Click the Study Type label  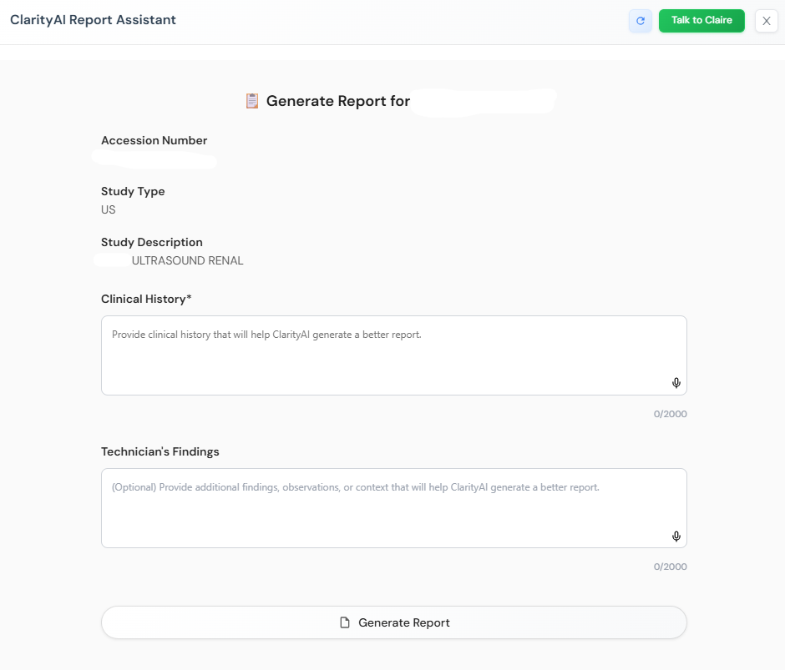[x=133, y=191]
